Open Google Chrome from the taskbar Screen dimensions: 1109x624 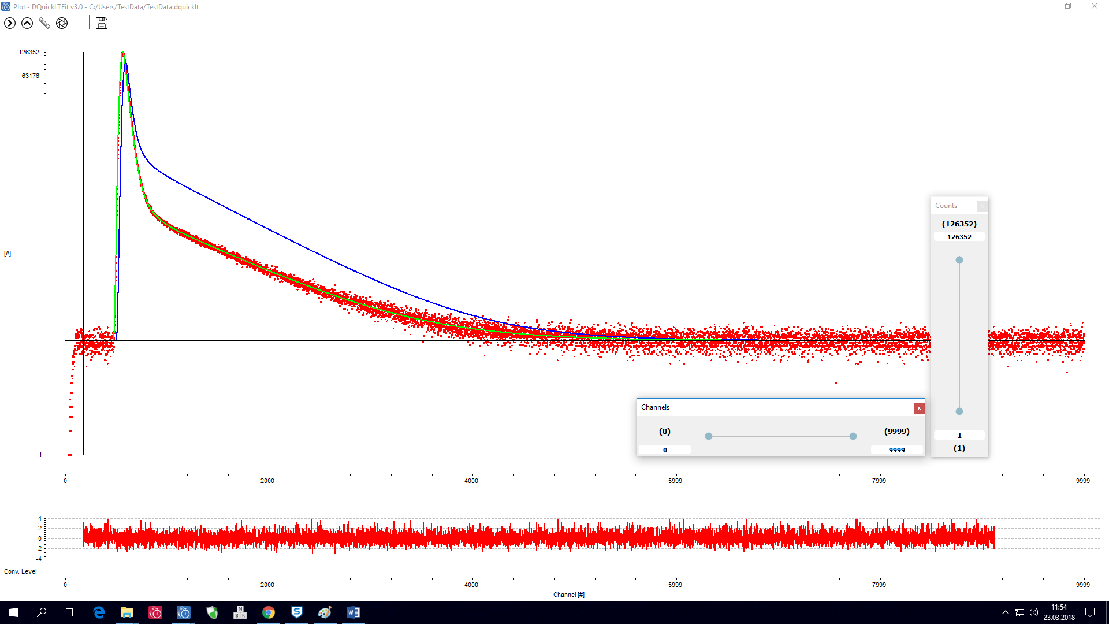[269, 612]
